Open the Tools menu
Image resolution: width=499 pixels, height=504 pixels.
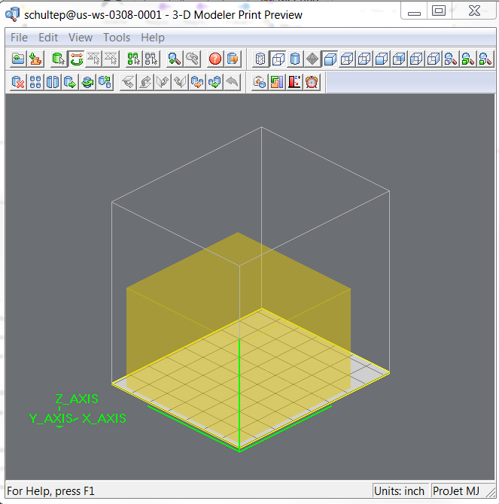tap(117, 37)
